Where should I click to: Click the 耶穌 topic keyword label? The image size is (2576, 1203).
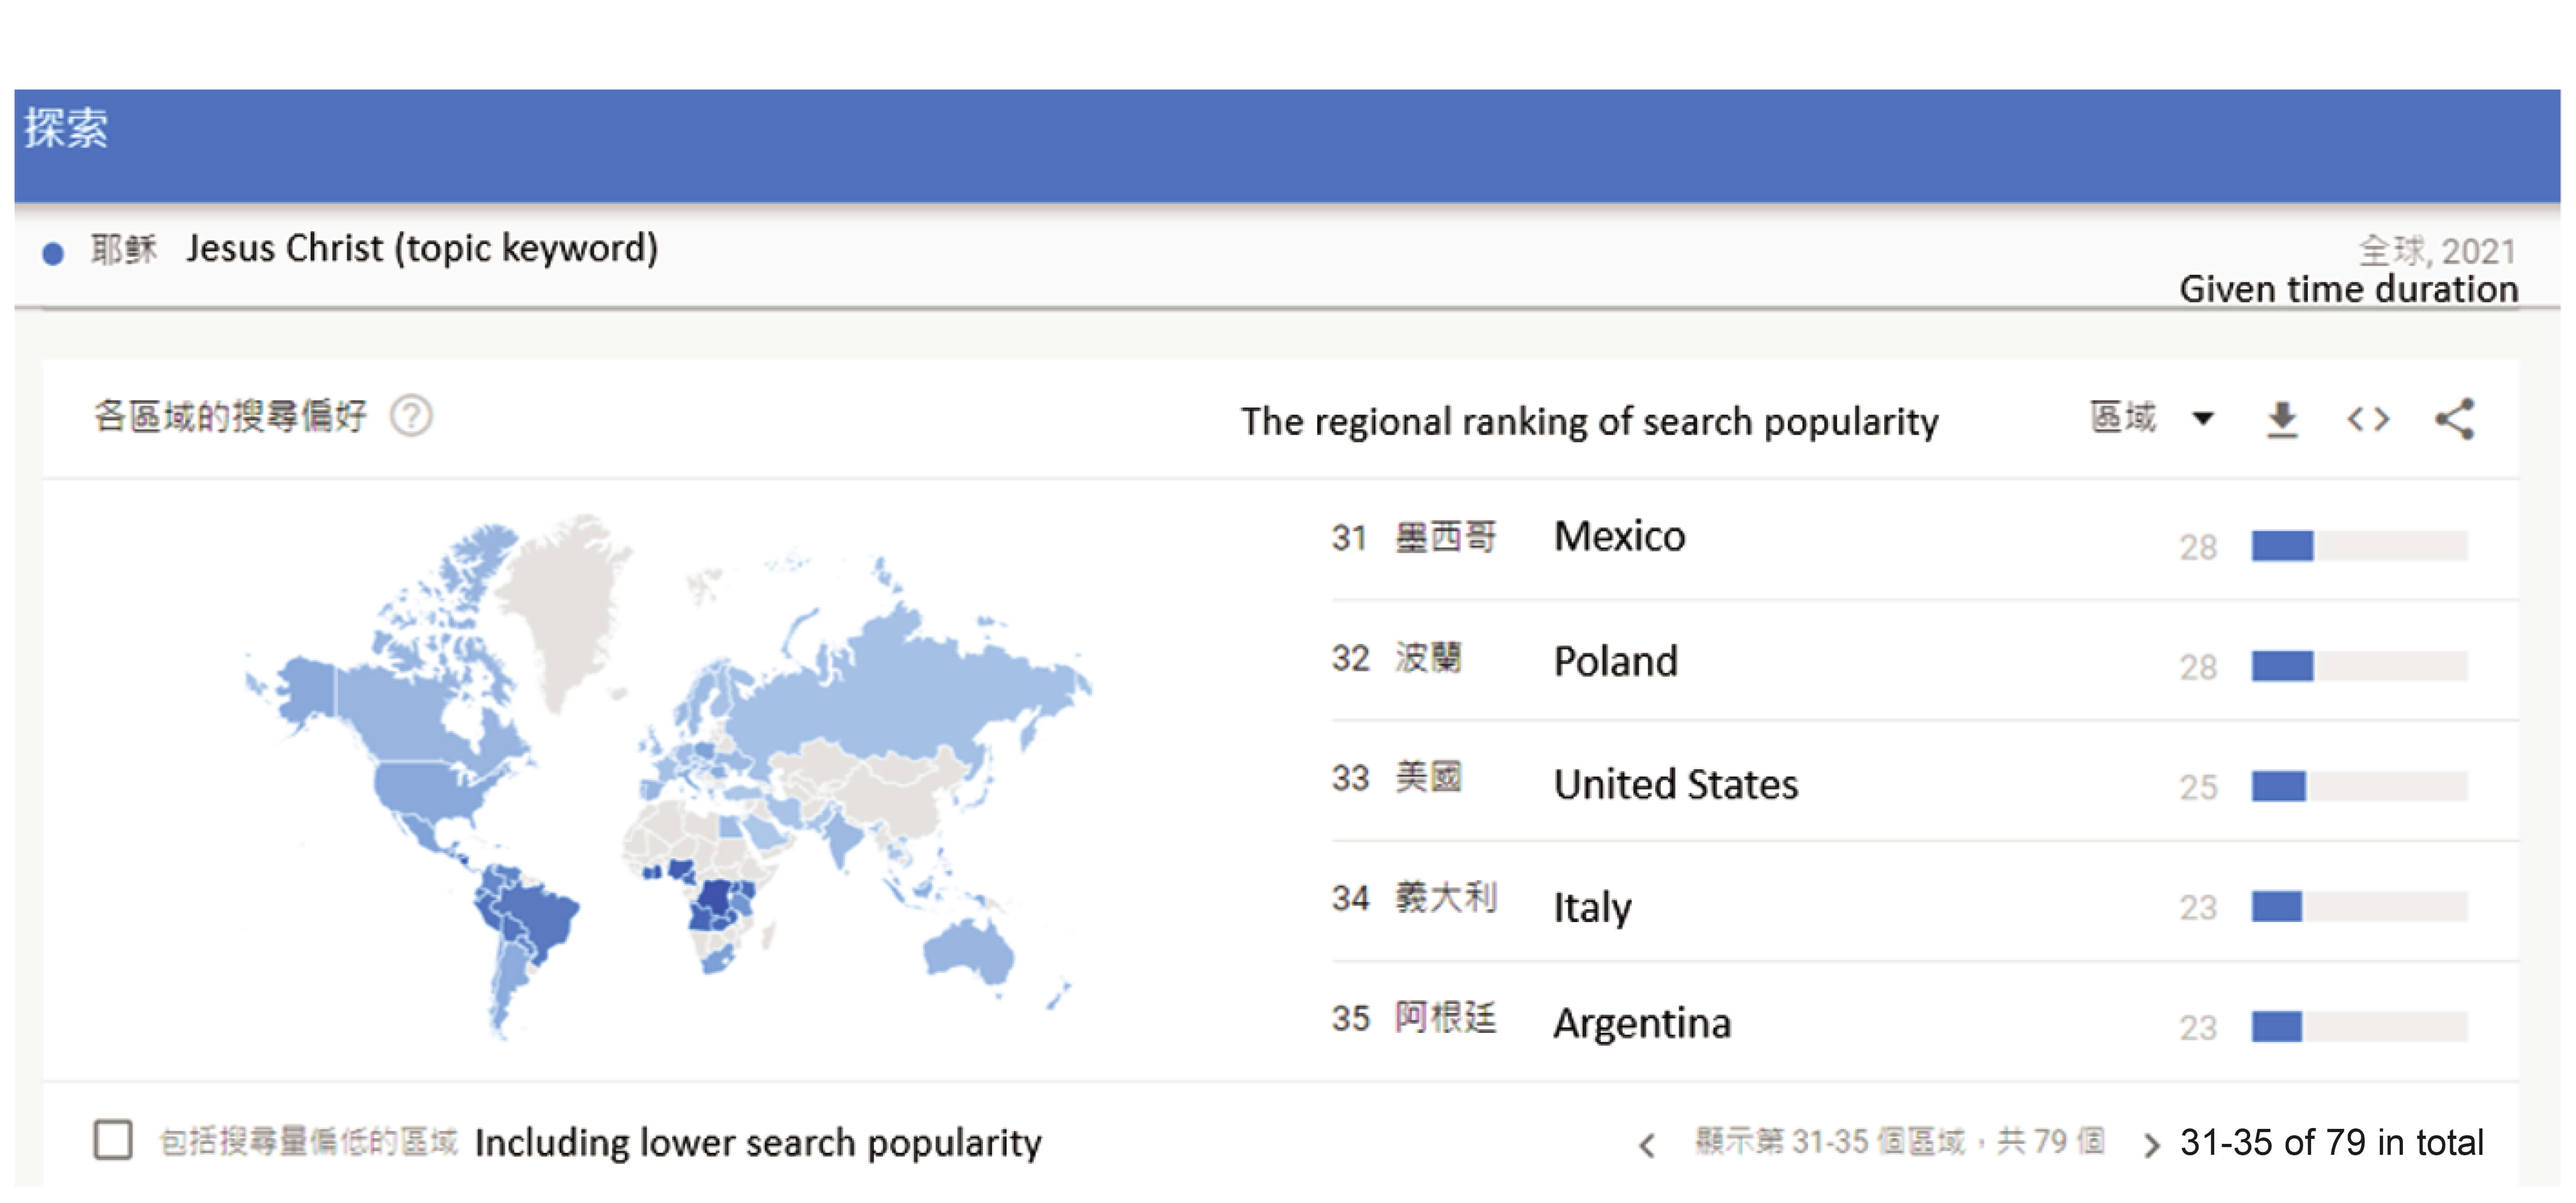coord(124,248)
